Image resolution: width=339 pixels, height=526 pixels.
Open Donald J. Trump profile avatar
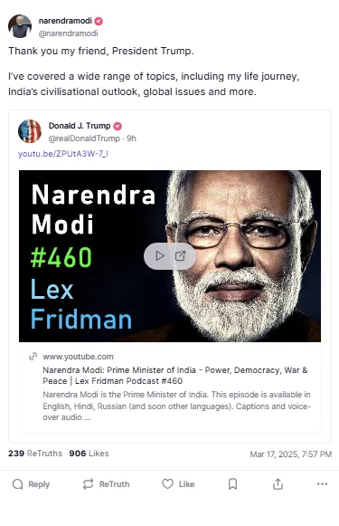tap(30, 131)
